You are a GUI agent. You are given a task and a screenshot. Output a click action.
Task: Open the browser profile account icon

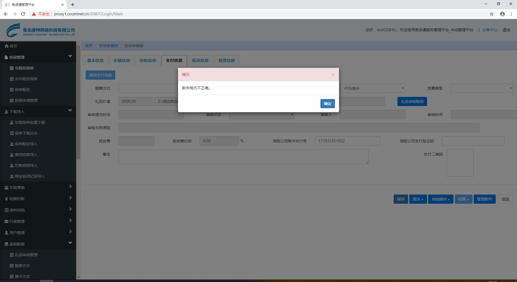click(502, 14)
